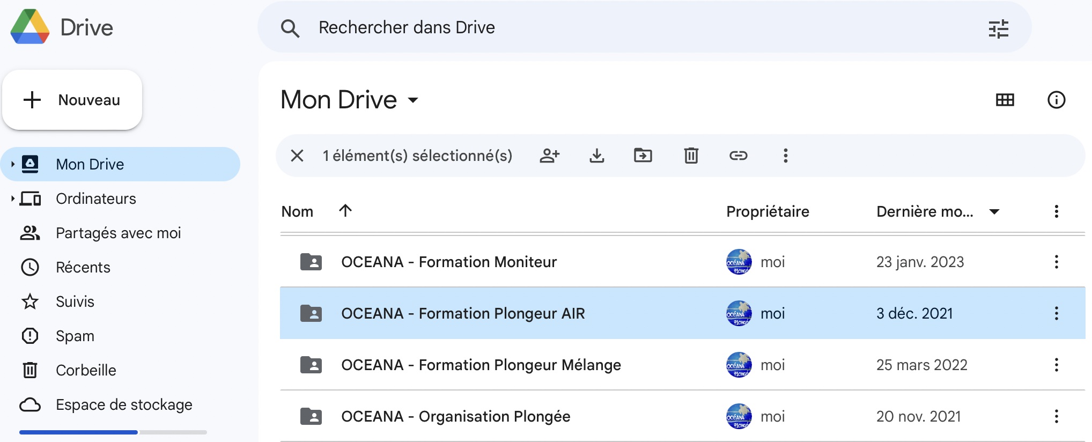Open more actions for OCEANA - Organisation Plongée
Image resolution: width=1092 pixels, height=442 pixels.
[x=1057, y=416]
